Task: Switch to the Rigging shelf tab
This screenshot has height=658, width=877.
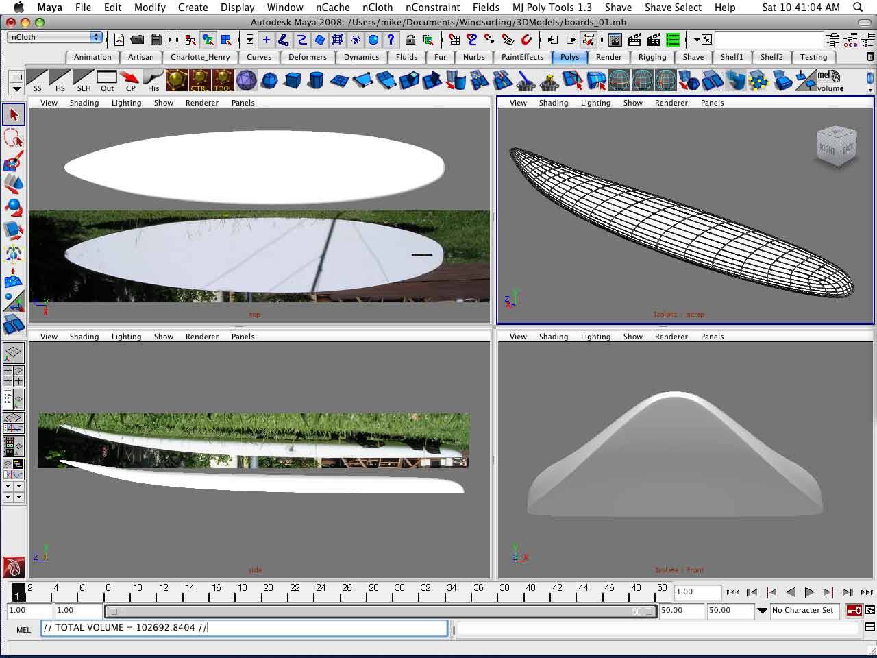Action: [652, 57]
